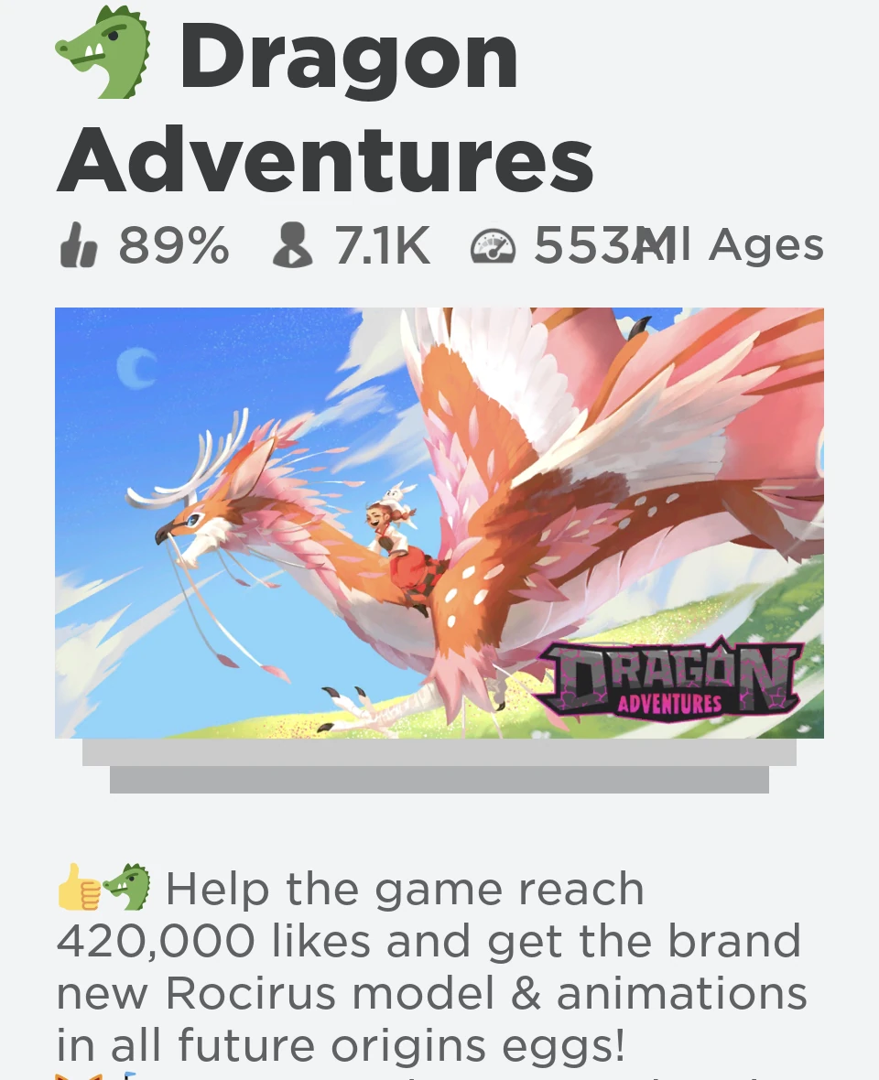Select the 89% like rating value

(174, 246)
